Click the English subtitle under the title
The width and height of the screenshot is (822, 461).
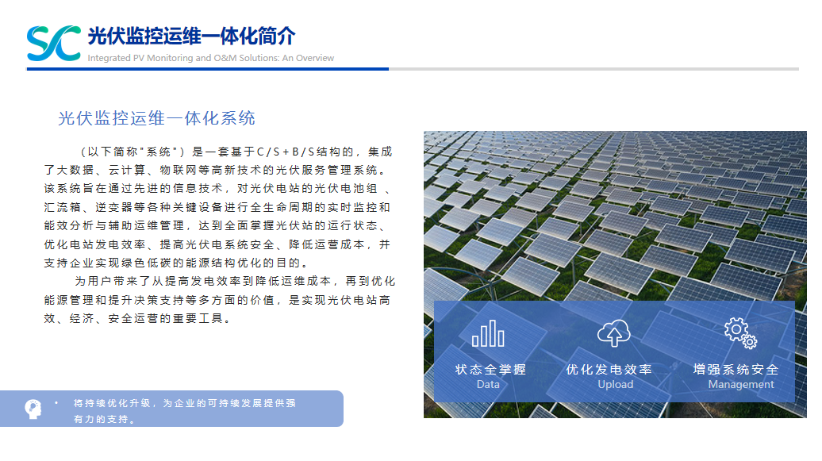(x=210, y=58)
